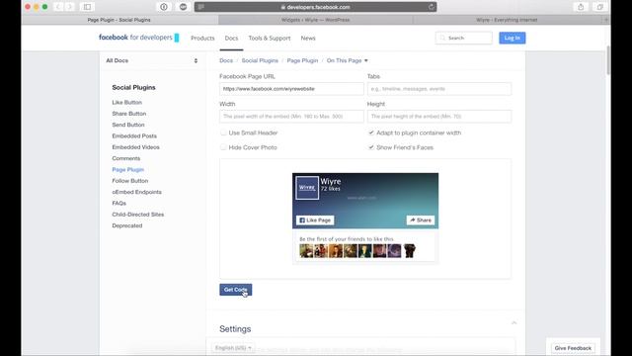The width and height of the screenshot is (632, 356).
Task: Reload the page with refresh icon
Action: (x=431, y=7)
